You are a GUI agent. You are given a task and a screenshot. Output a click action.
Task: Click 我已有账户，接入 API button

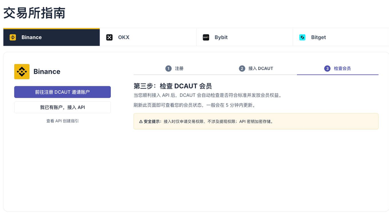tap(63, 107)
